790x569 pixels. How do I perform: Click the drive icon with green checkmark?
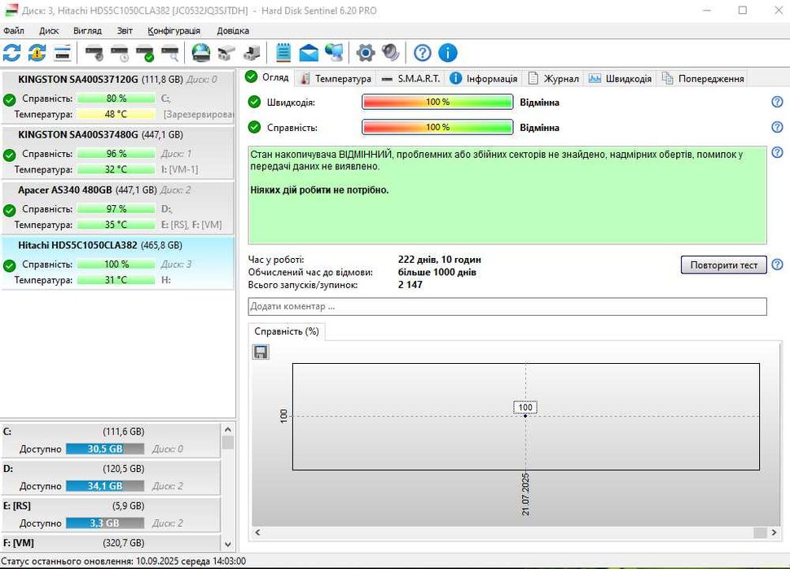pos(145,53)
